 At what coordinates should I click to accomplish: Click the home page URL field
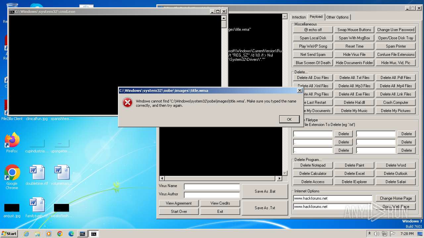(333, 198)
